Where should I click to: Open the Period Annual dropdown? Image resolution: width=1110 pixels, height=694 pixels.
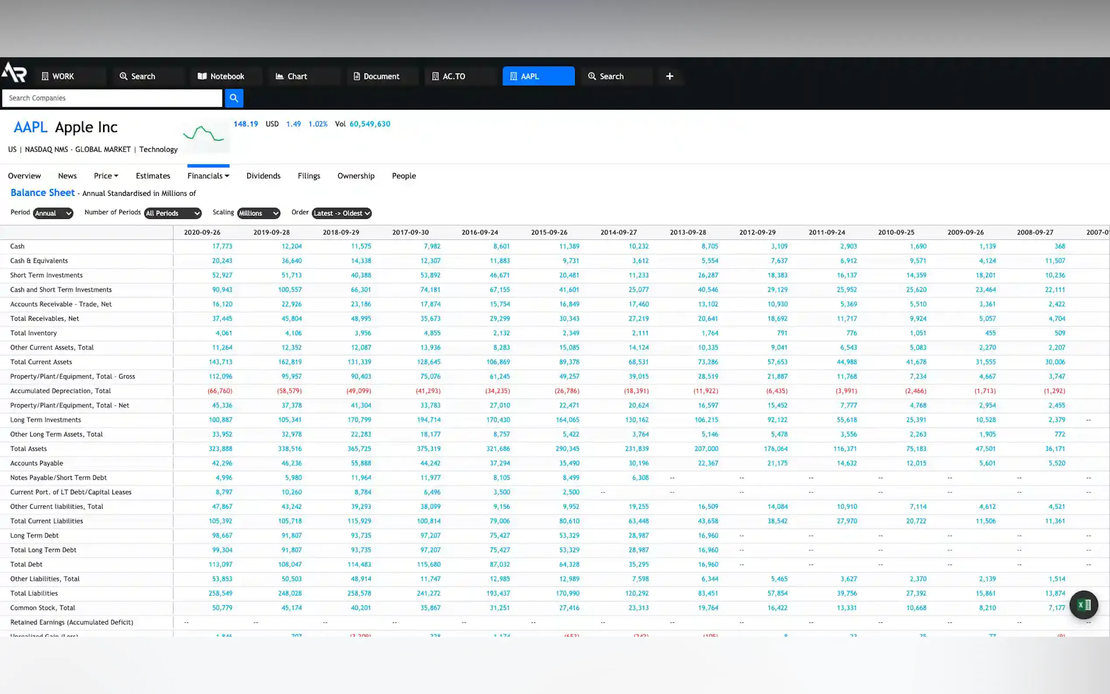[x=53, y=213]
